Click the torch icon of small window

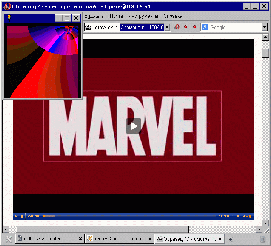click(9, 18)
